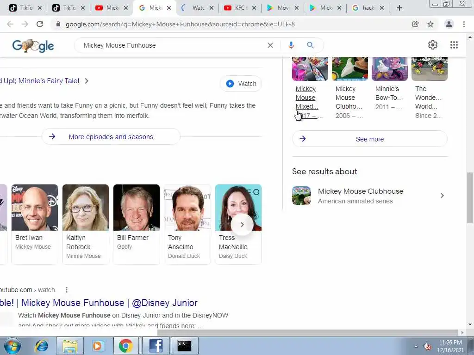Switch to the Google 'hack' search tab
Screen dimensions: 474x355
368,8
